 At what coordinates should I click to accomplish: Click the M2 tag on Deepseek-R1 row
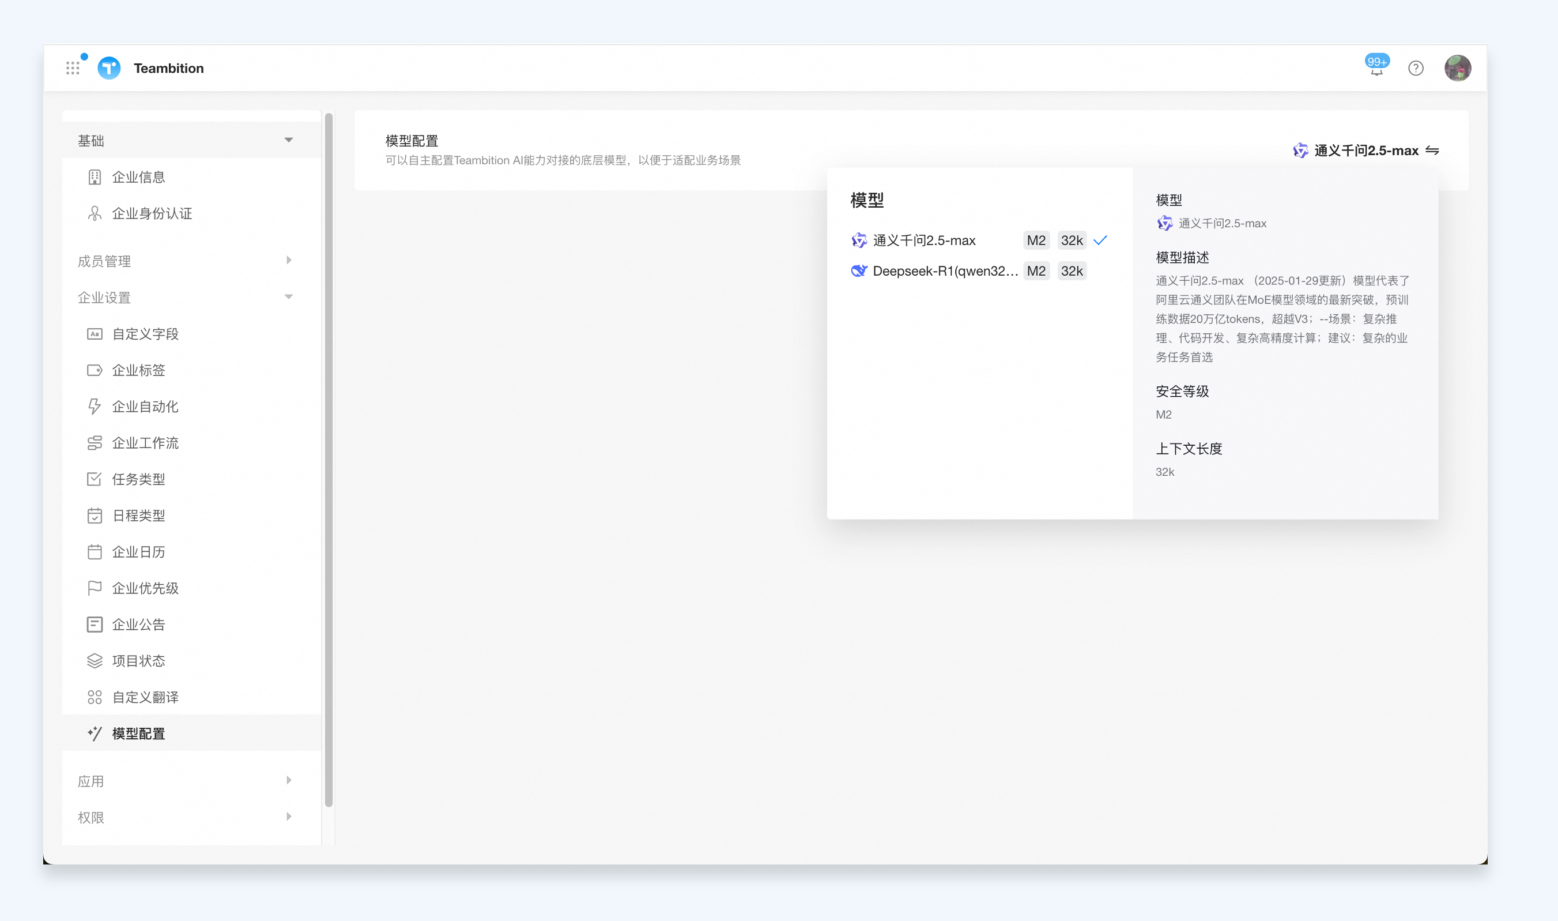click(x=1036, y=270)
